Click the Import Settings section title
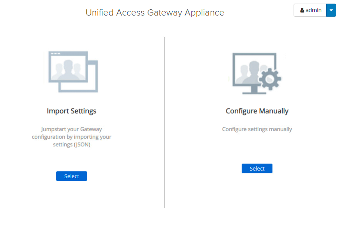 (71, 111)
